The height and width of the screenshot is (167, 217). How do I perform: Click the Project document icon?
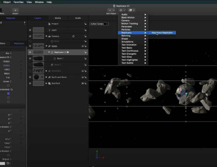coord(49,24)
